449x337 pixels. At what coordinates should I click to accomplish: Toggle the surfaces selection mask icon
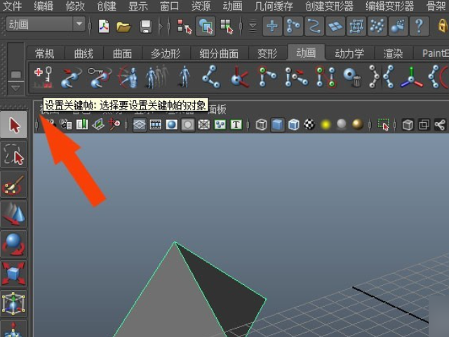(335, 27)
